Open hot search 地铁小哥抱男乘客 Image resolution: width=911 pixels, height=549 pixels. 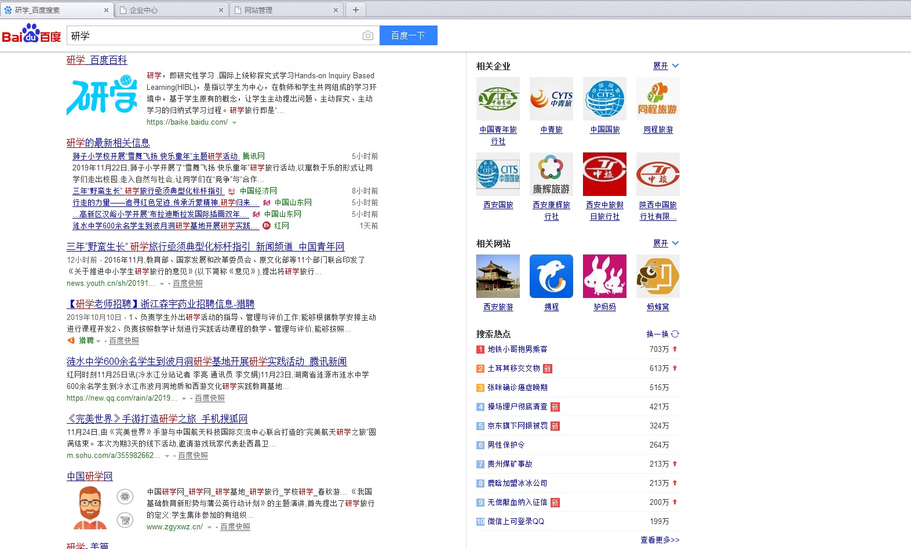[x=518, y=349]
